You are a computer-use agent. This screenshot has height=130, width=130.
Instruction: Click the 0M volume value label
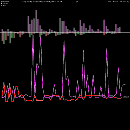[124, 84]
